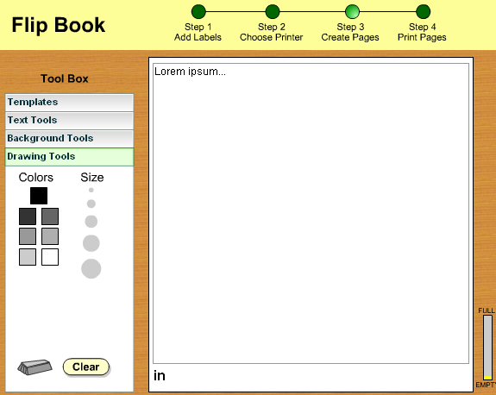
Task: Choose the largest brush size circle
Action: click(x=91, y=269)
